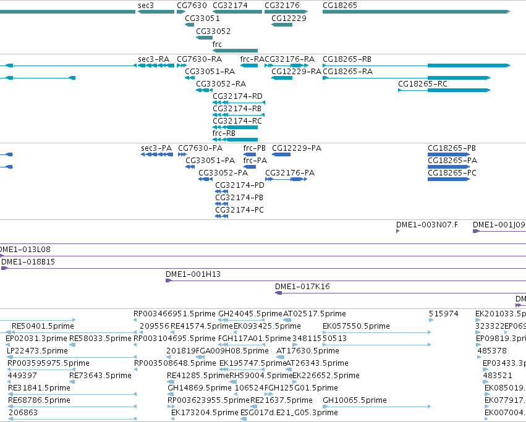526x422 pixels.
Task: Click the GH10065.5prime EST label
Action: click(355, 400)
